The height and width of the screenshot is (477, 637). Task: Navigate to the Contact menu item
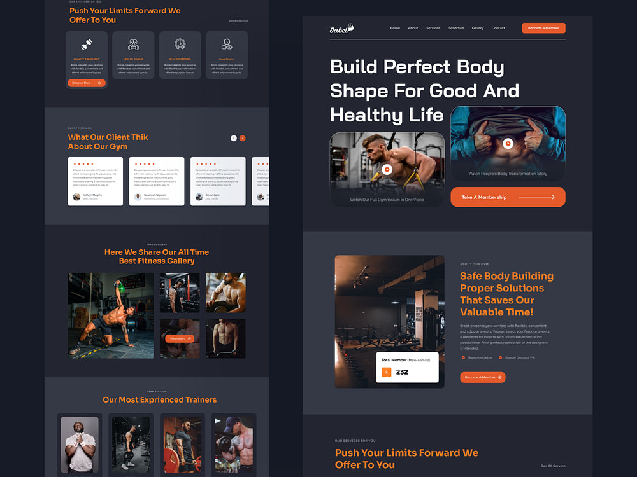coord(498,28)
